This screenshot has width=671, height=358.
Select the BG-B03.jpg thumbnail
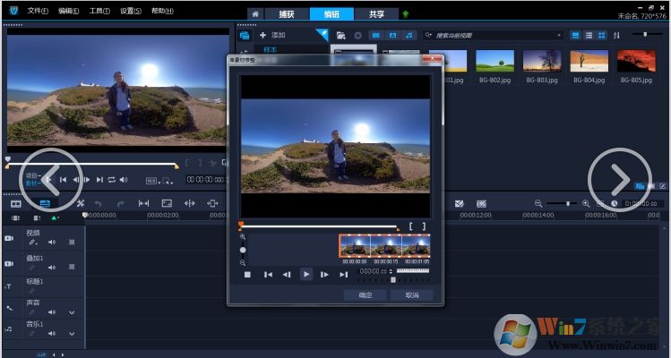(544, 61)
